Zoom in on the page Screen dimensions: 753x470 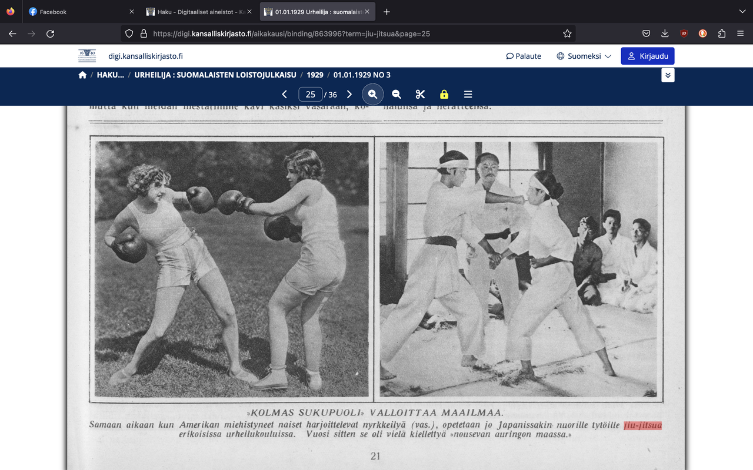(372, 94)
